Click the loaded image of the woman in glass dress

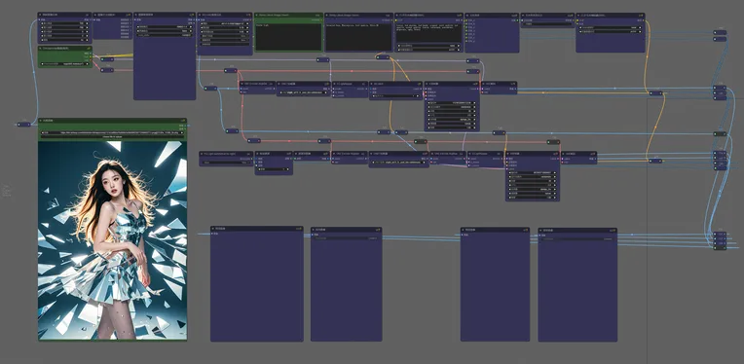tap(112, 240)
